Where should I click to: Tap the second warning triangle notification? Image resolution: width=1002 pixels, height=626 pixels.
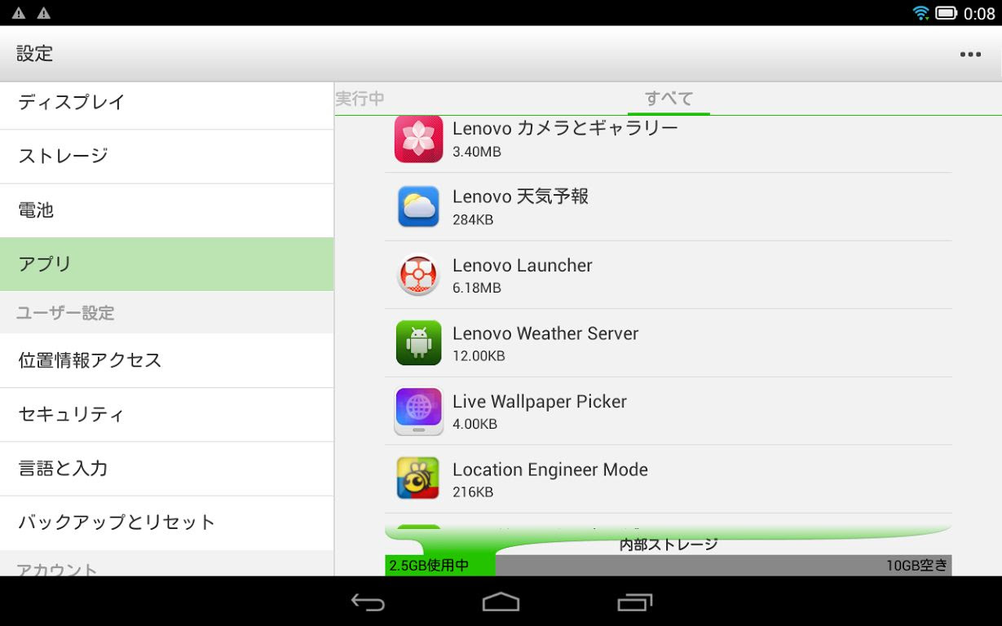(x=44, y=13)
